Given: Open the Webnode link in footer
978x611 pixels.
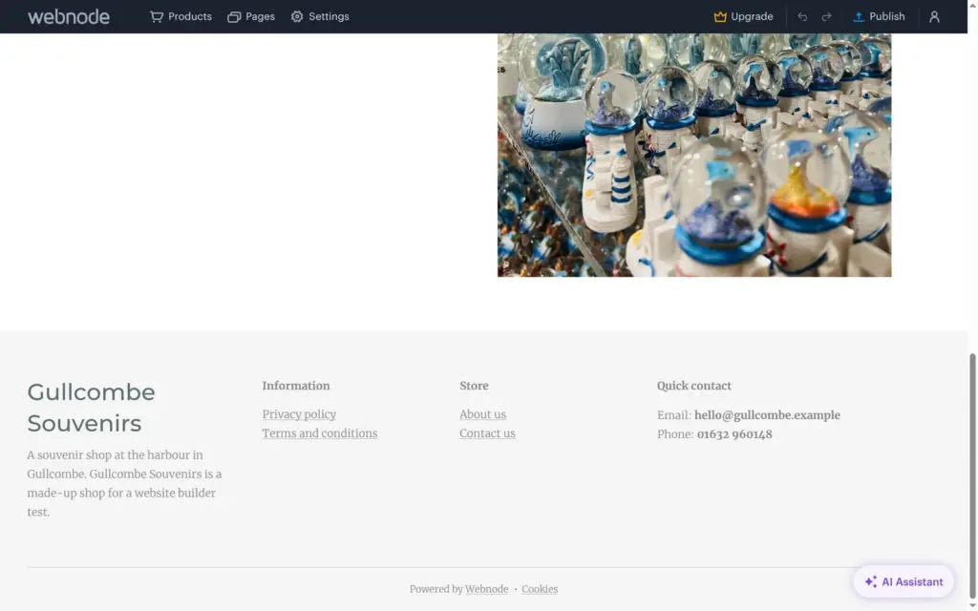Looking at the screenshot, I should pyautogui.click(x=486, y=589).
